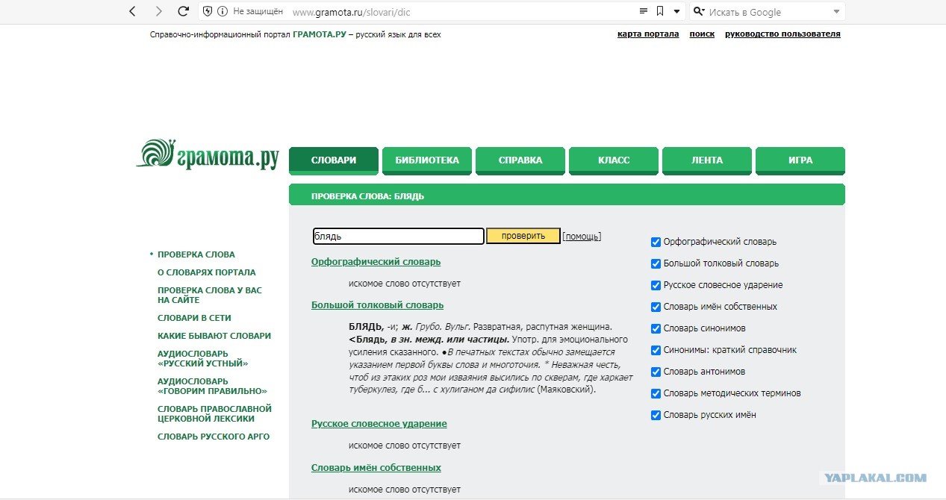Open the поиск link at top

pyautogui.click(x=702, y=34)
